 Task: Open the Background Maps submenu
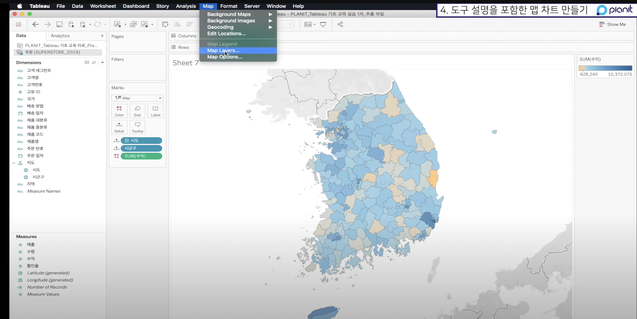point(238,14)
